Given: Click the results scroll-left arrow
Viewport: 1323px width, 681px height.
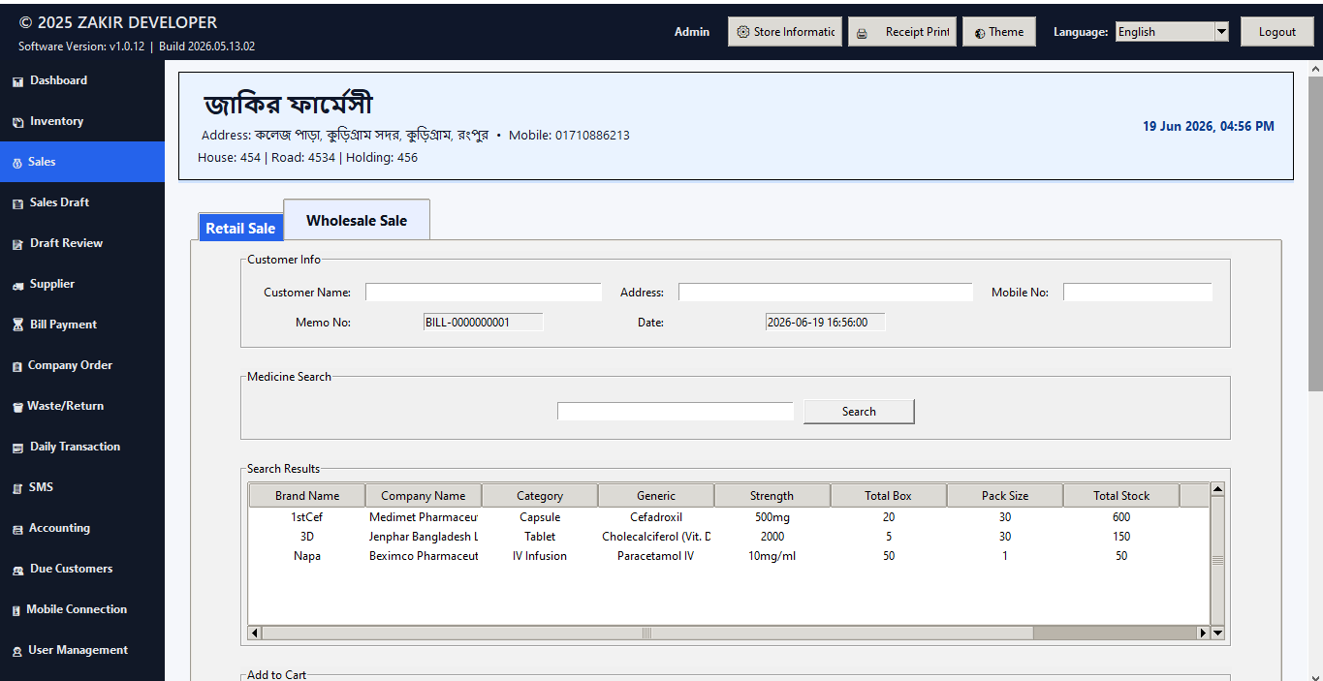Looking at the screenshot, I should click(x=255, y=633).
